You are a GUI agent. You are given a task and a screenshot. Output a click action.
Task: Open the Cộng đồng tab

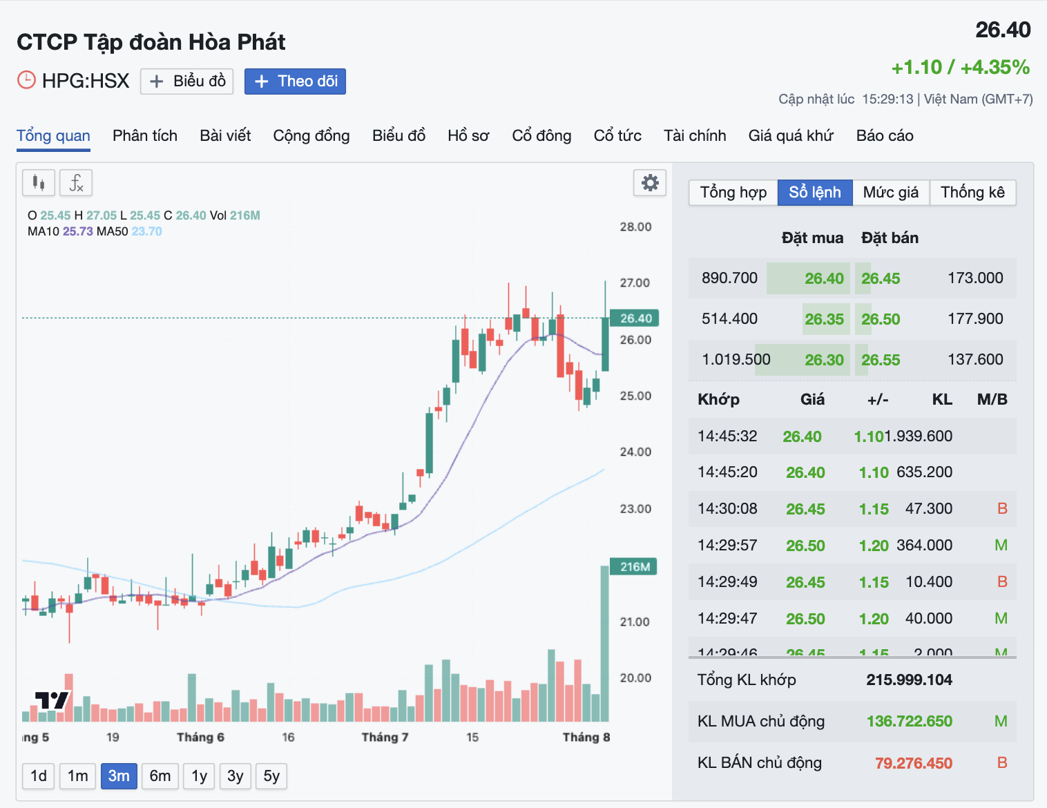coord(311,136)
